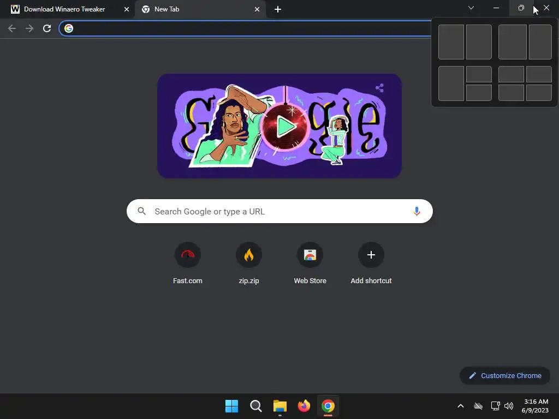Snap to bottom-right zone of three-zone layout

pos(479,93)
